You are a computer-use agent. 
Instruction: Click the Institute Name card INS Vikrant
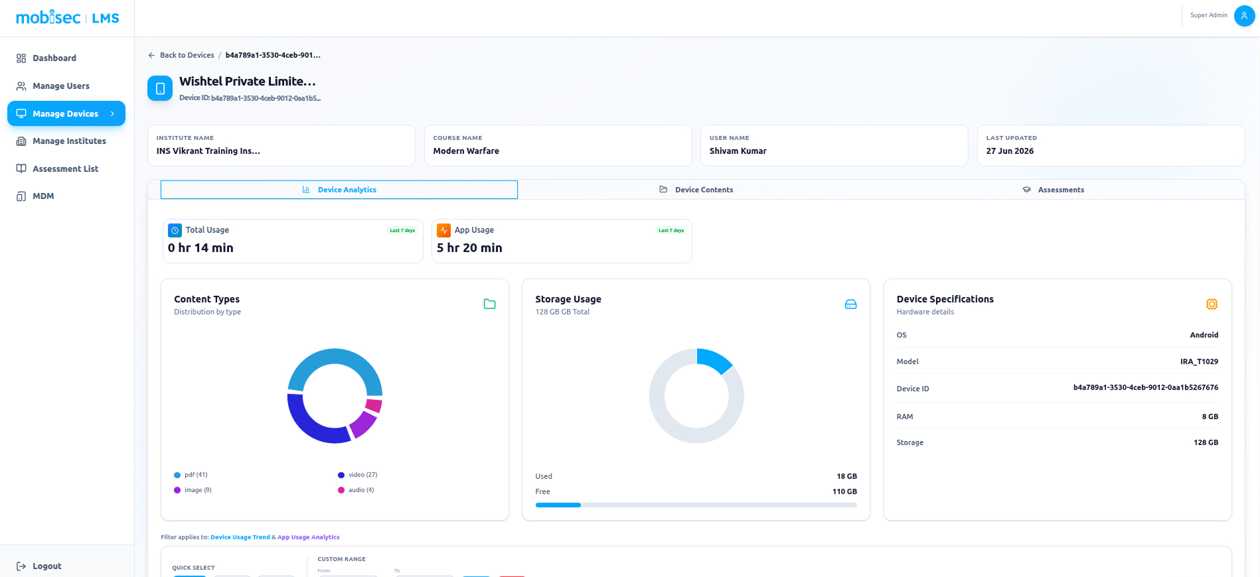281,146
